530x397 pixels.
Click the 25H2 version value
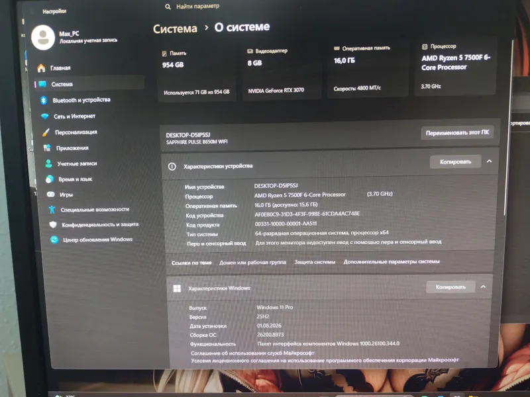pyautogui.click(x=262, y=317)
